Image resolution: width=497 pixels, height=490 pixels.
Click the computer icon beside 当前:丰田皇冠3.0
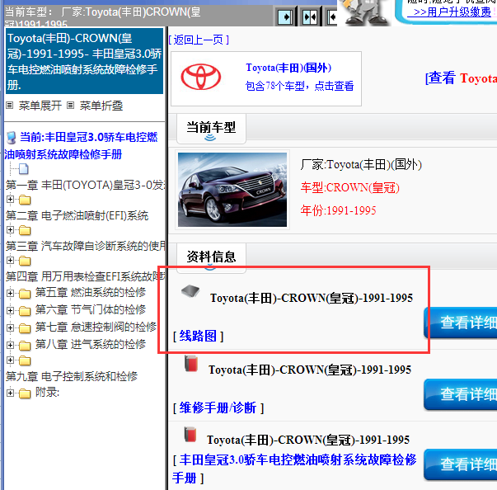tap(11, 138)
